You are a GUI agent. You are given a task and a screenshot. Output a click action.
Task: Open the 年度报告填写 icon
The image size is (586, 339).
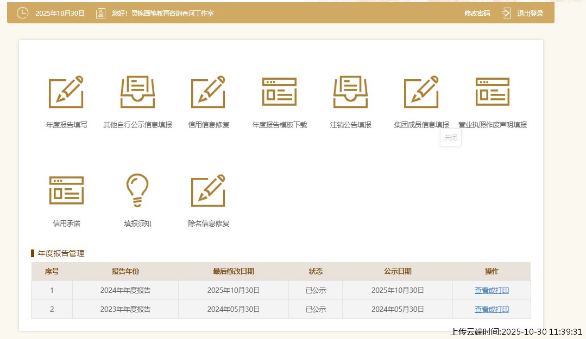click(x=66, y=92)
